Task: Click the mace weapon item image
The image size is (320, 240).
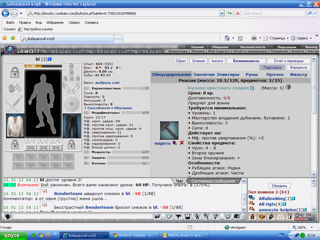Action: pos(169,130)
